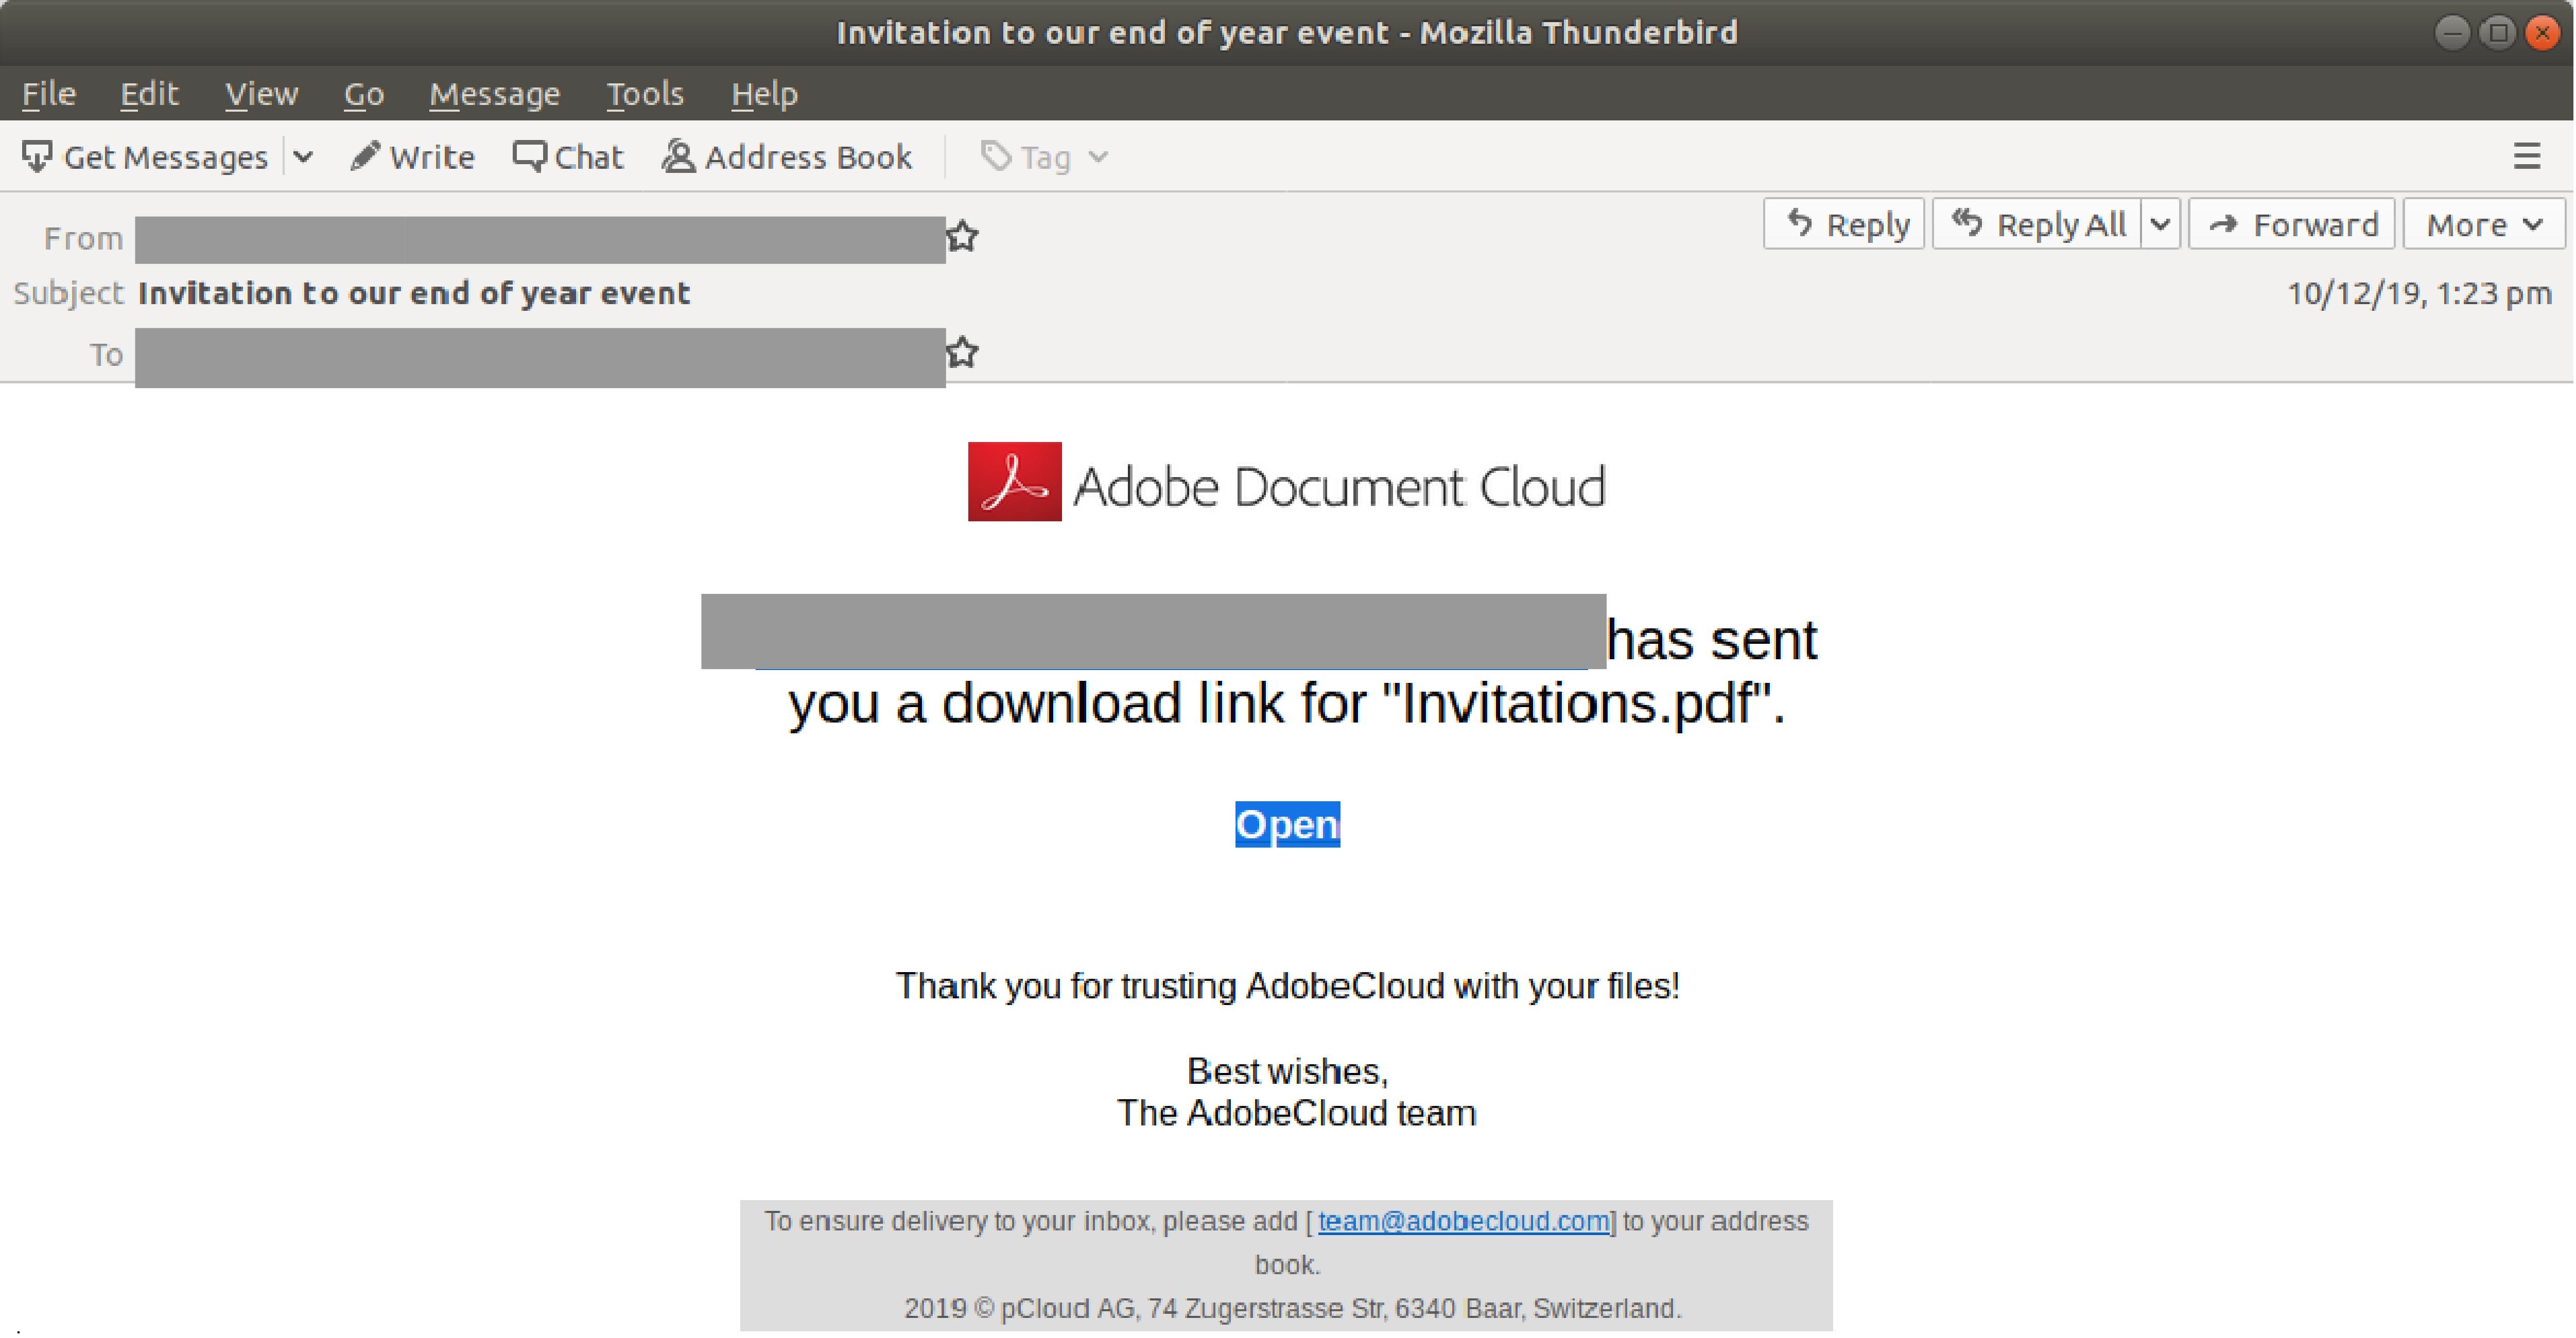Click 'The AdobeCloud team' signature text
This screenshot has width=2576, height=1338.
click(1296, 1113)
